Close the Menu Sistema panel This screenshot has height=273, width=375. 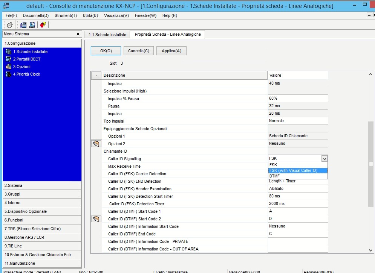(x=78, y=34)
